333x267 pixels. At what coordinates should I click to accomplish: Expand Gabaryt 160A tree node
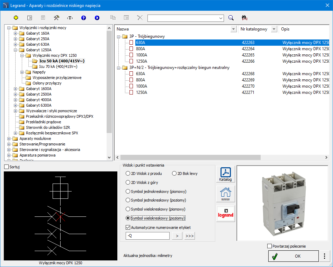[x=15, y=33]
